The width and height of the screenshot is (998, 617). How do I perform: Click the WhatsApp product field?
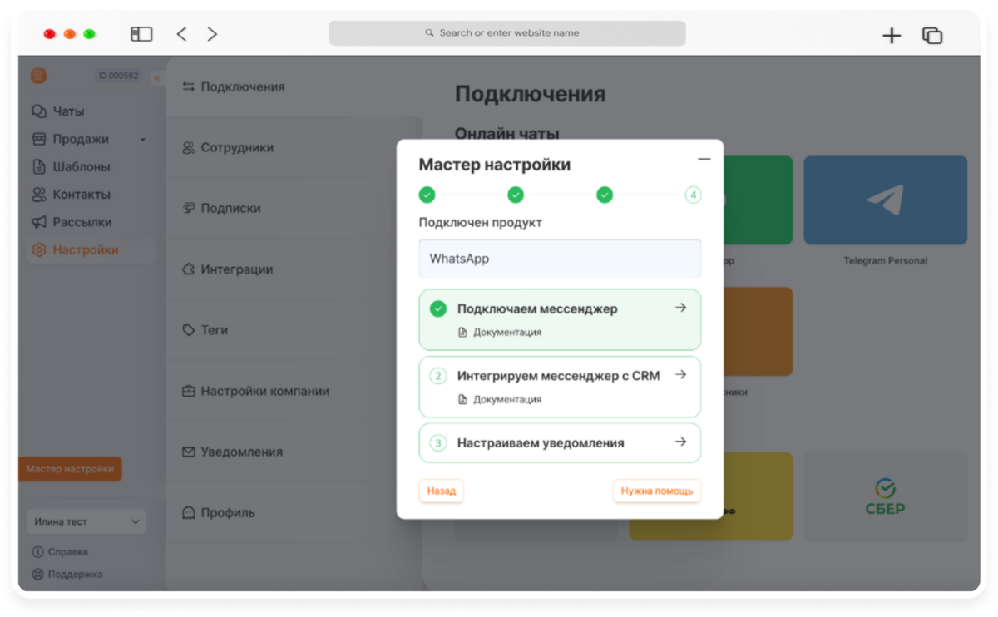[560, 259]
